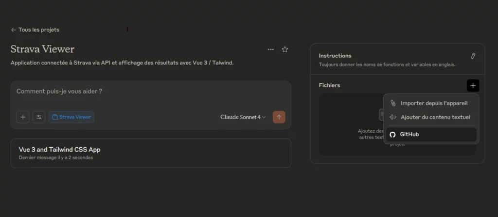The image size is (498, 217).
Task: Click the plus attachment button in chat box
Action: click(x=23, y=117)
